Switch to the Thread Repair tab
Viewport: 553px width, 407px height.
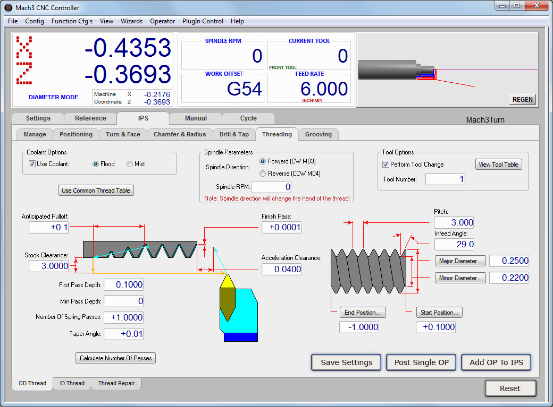pyautogui.click(x=116, y=383)
